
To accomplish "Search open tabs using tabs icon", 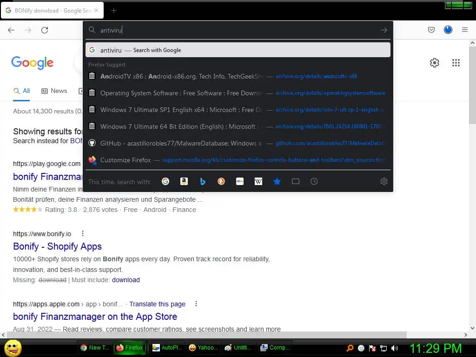I will 295,182.
